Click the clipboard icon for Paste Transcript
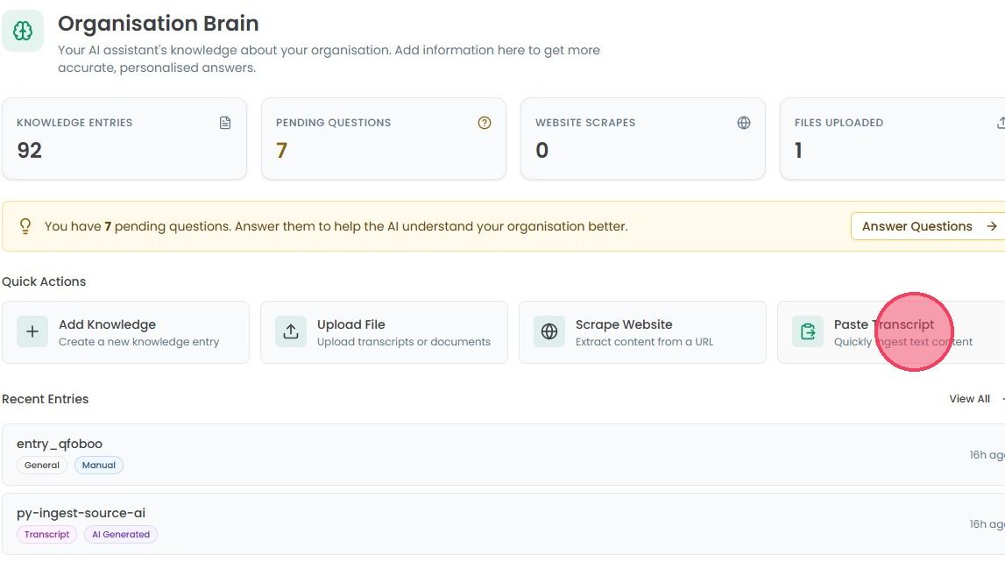 click(808, 331)
